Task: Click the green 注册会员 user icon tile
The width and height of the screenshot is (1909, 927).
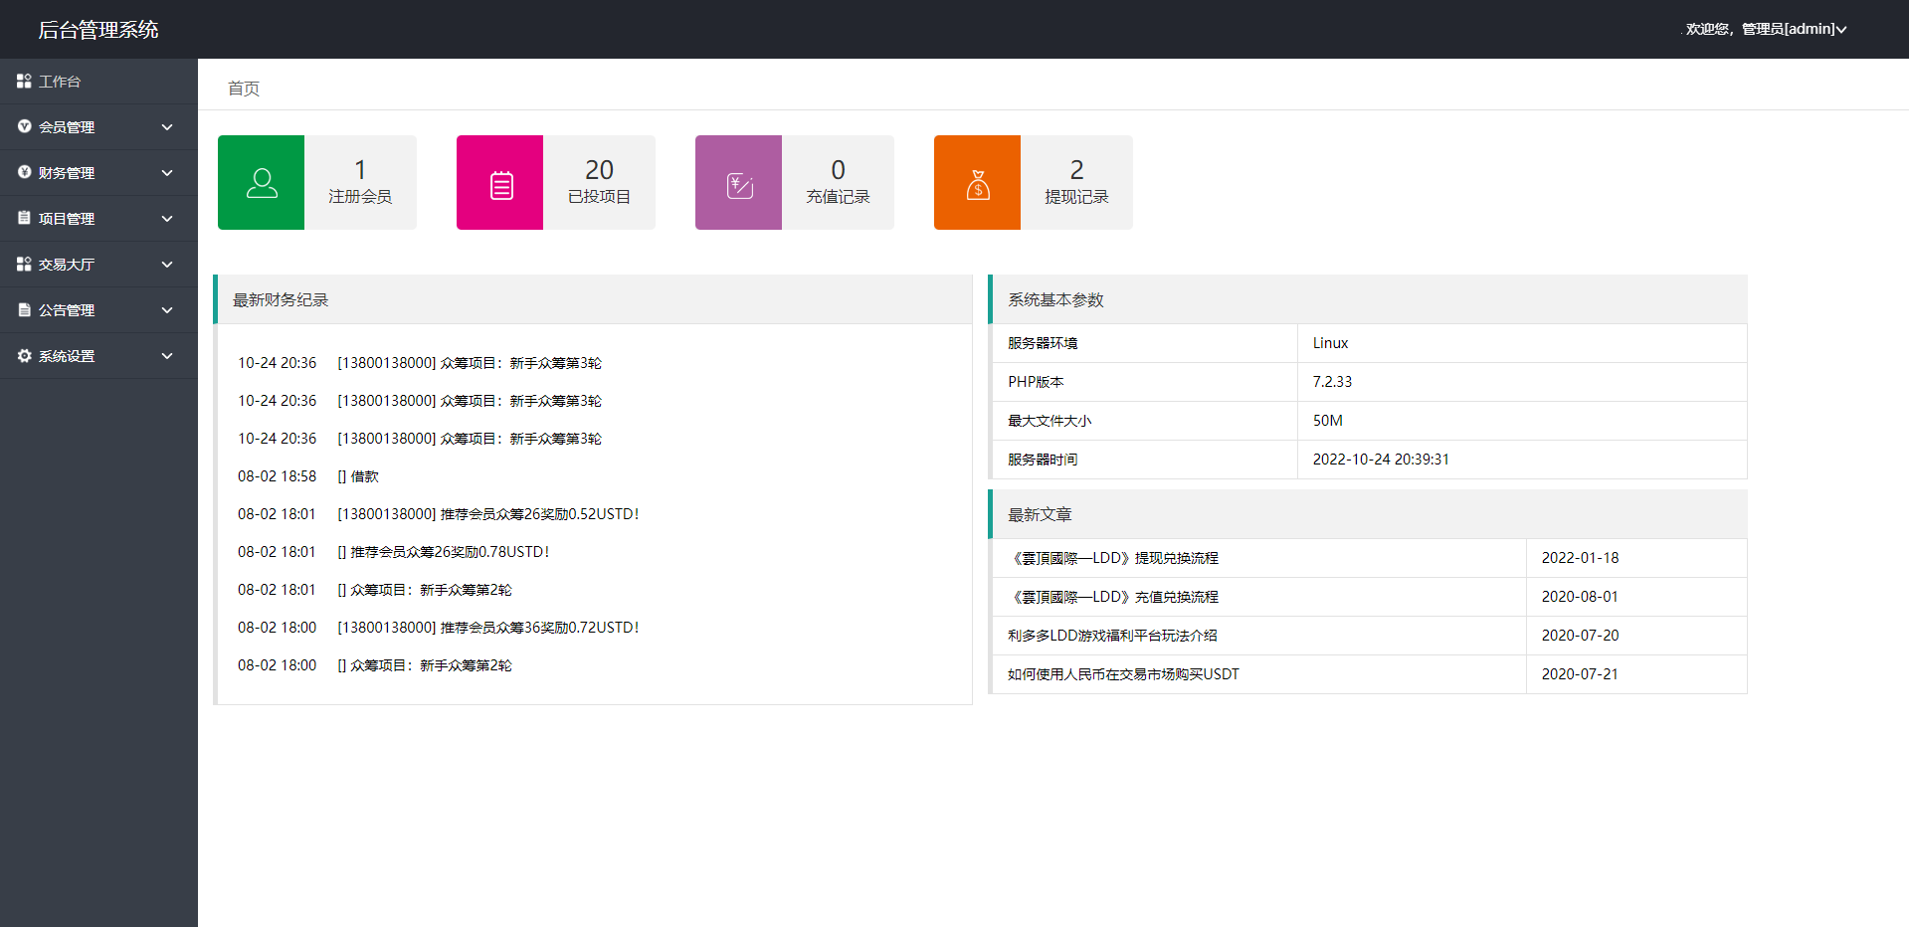Action: pos(261,182)
